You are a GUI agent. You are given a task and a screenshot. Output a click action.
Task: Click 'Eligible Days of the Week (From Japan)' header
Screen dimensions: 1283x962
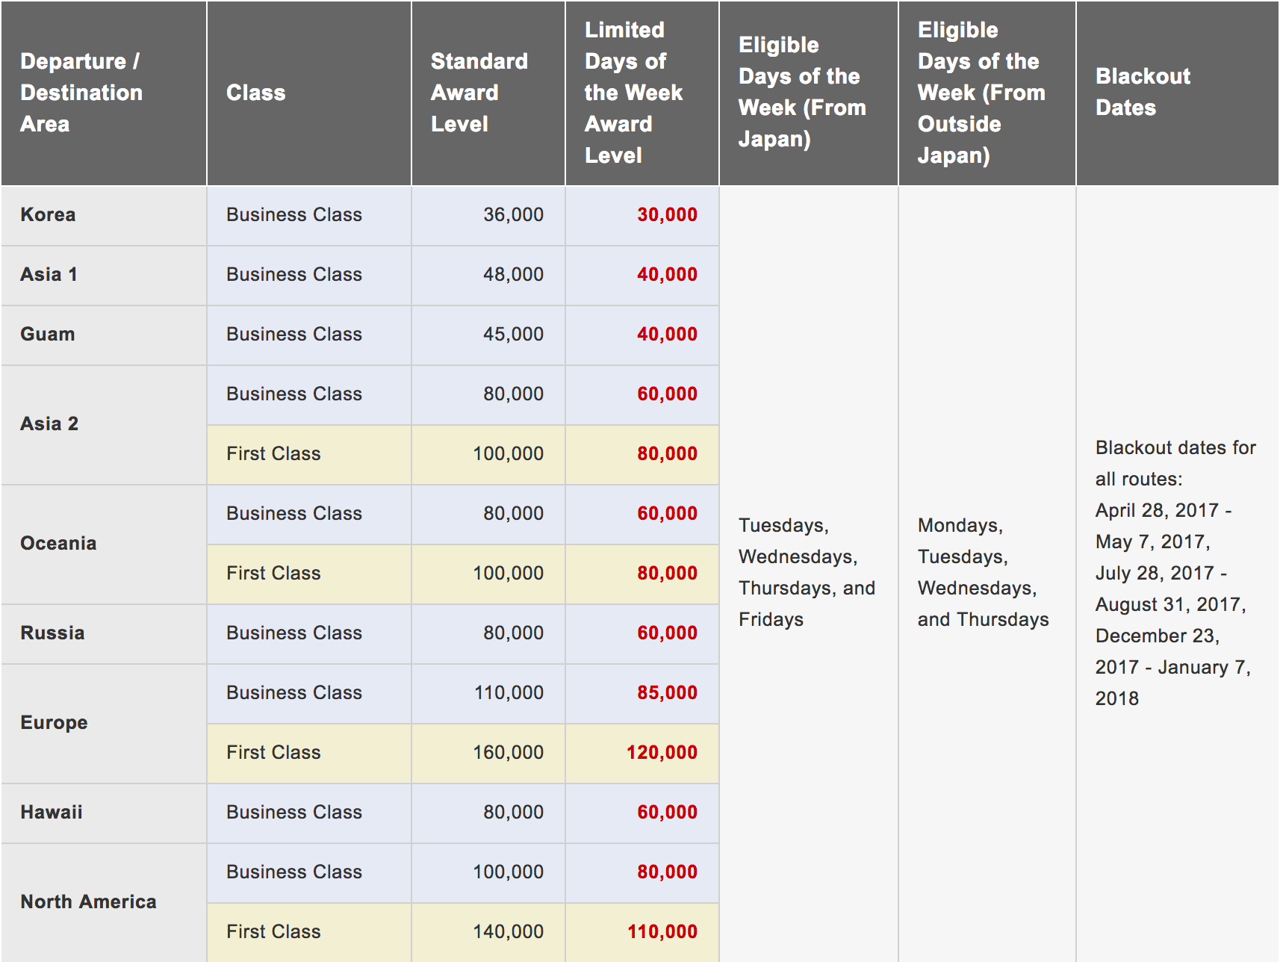[x=809, y=93]
